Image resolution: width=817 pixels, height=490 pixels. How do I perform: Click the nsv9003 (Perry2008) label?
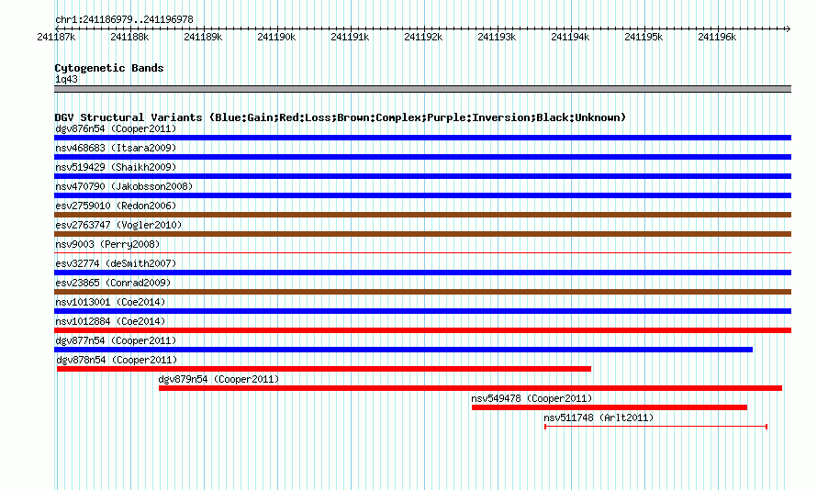click(107, 244)
